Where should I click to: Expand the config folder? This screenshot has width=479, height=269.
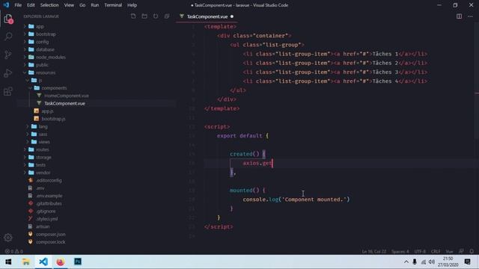tap(42, 42)
